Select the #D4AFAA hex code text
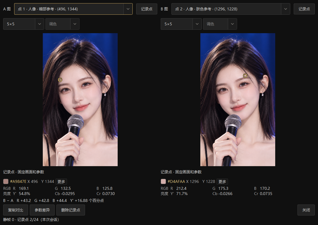This screenshot has width=318, height=225. click(176, 181)
